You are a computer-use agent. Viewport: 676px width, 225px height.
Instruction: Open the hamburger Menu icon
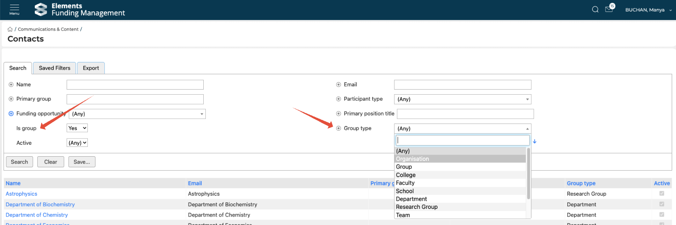[14, 9]
